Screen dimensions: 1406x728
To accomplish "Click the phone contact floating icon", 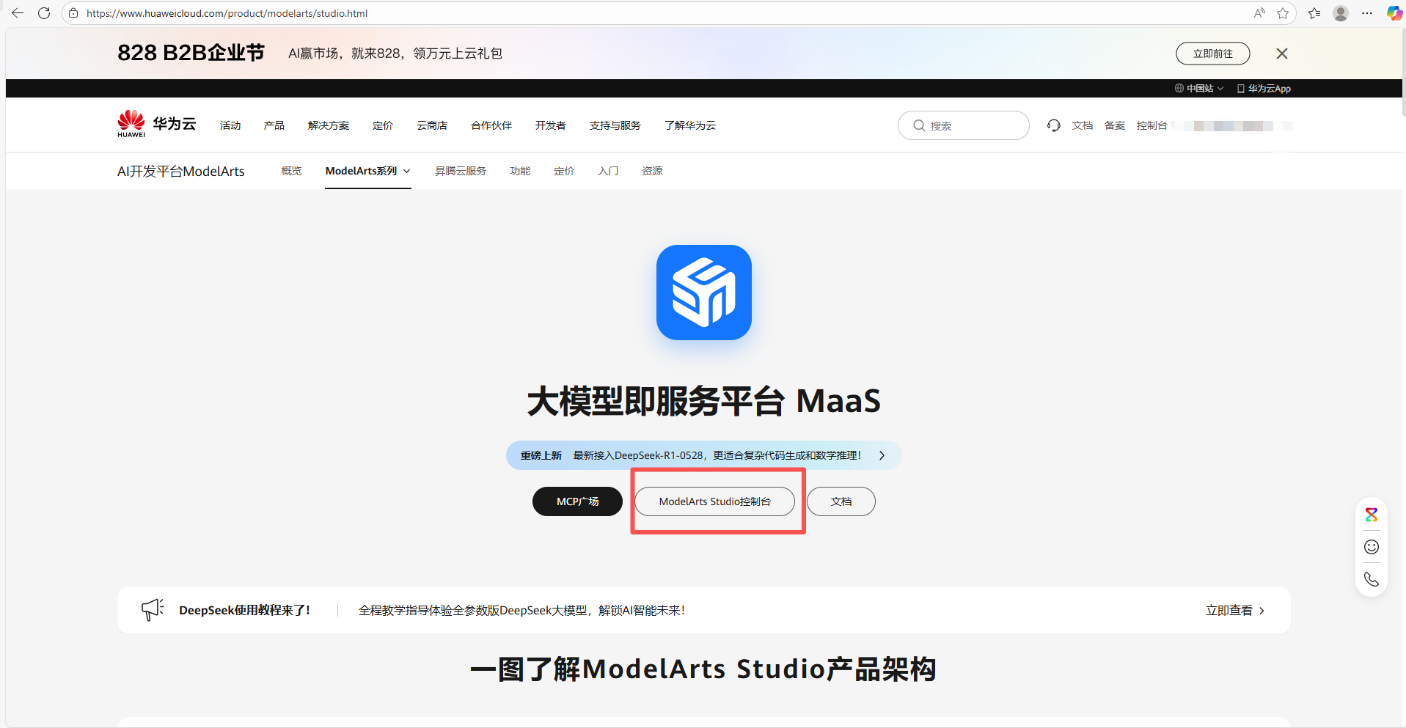I will click(x=1372, y=579).
